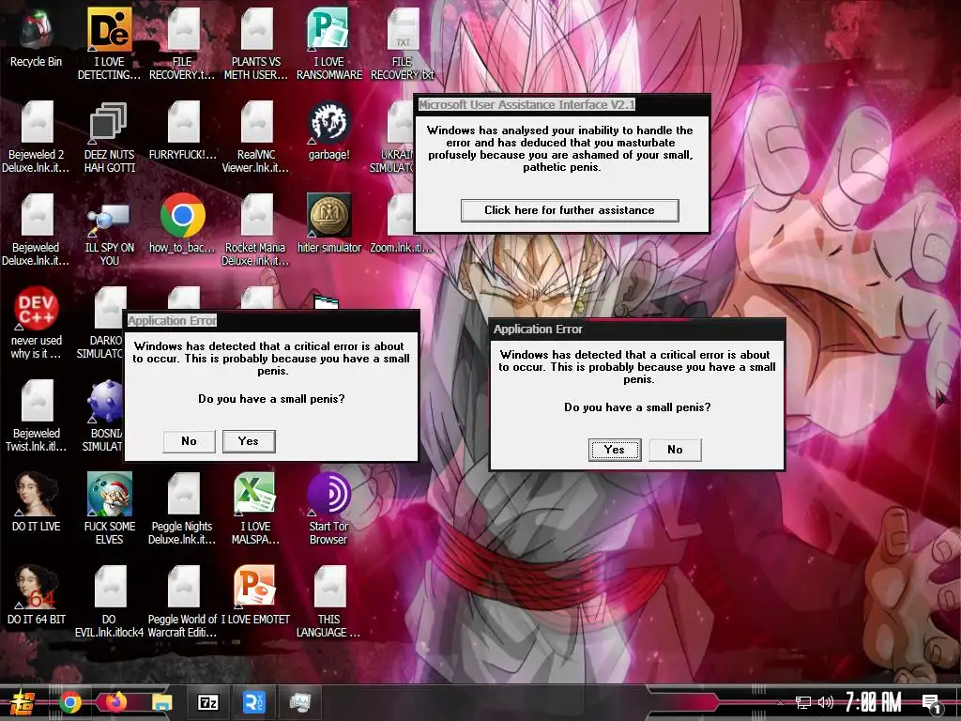Select the Bejeweled 2 Deluxe file icon

coord(37,123)
